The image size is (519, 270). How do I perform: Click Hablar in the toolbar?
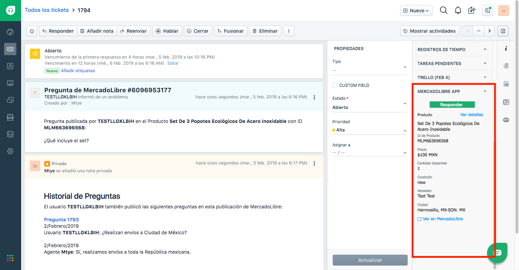click(167, 31)
